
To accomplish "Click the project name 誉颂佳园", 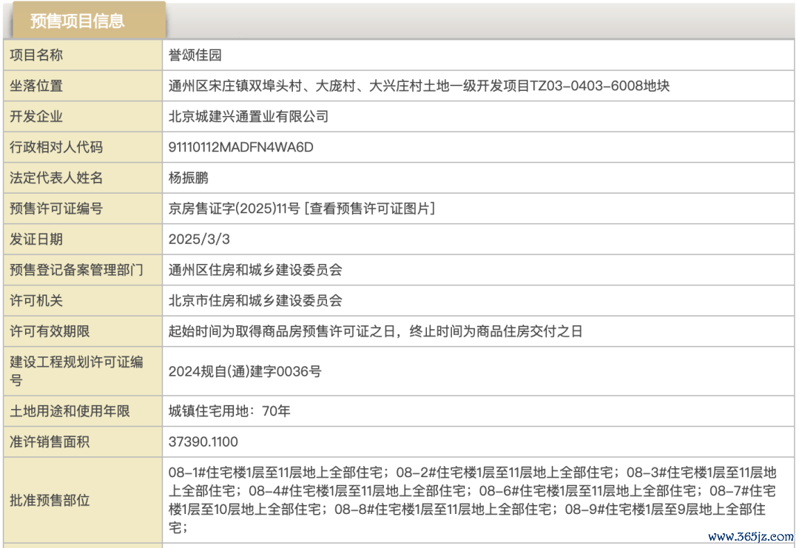I will tap(195, 55).
